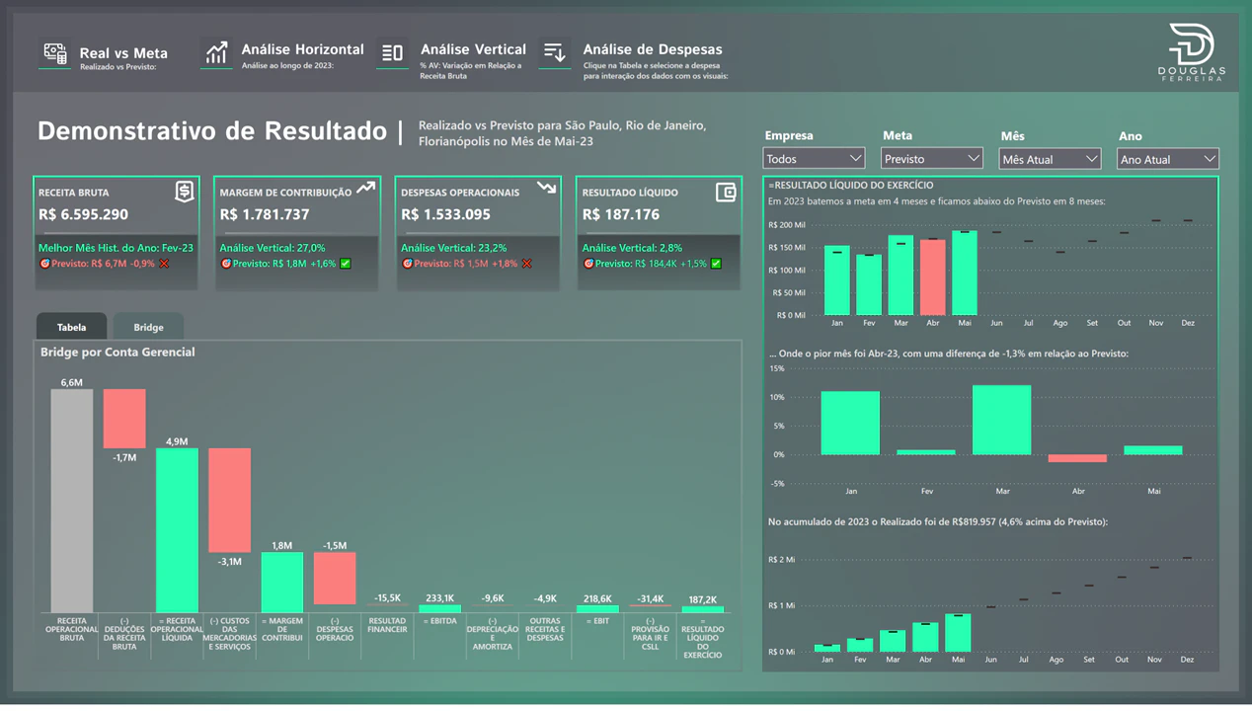The width and height of the screenshot is (1252, 711).
Task: Select the R$ 1.781.737 margin value
Action: coord(265,214)
